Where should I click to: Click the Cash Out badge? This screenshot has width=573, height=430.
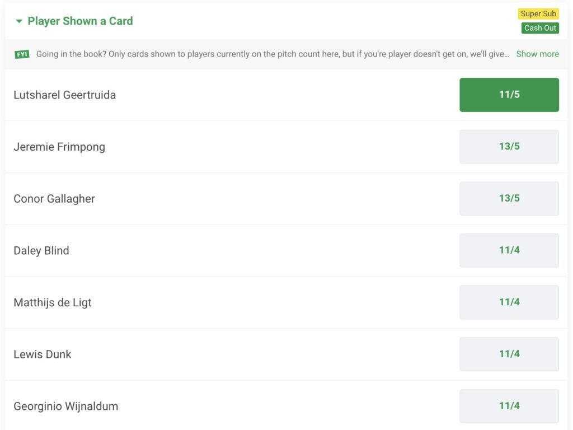point(540,28)
